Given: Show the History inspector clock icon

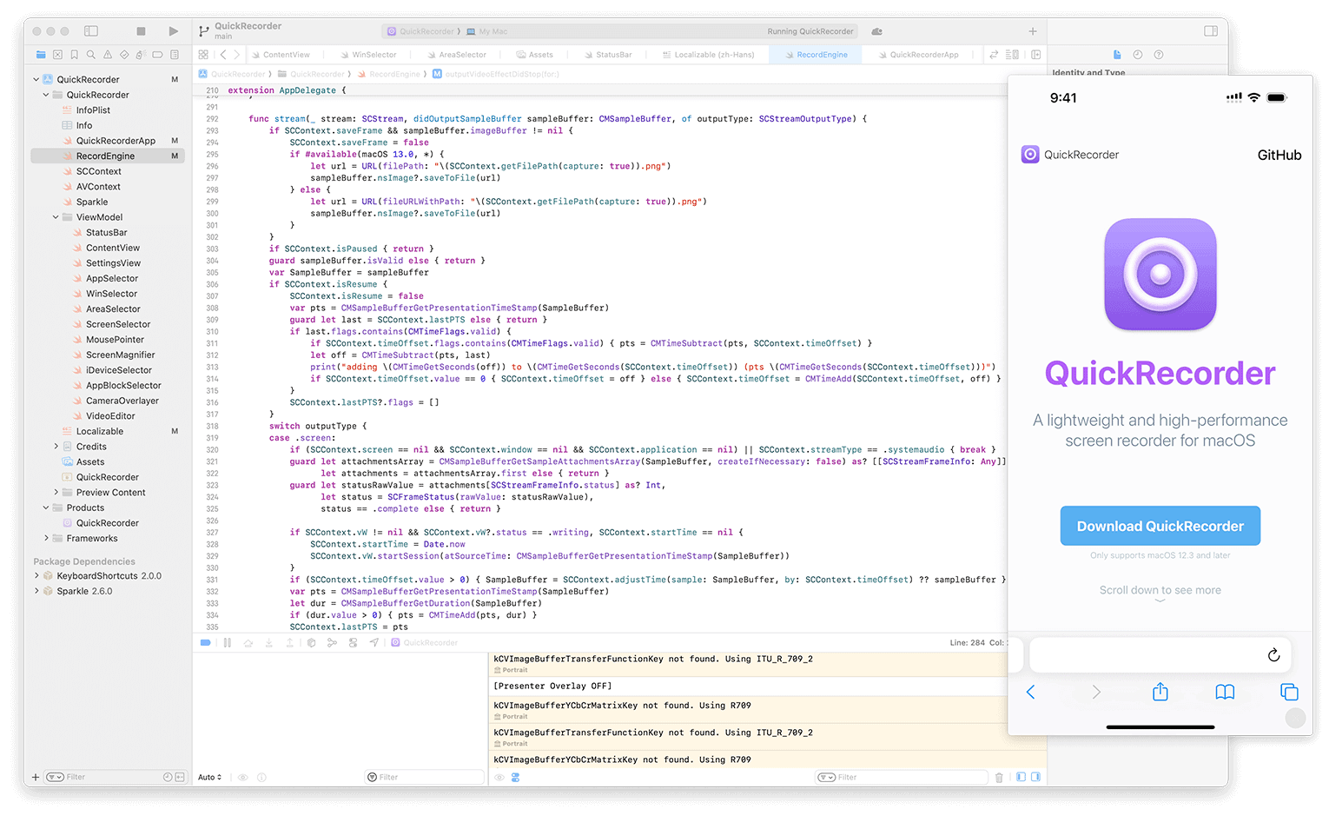Looking at the screenshot, I should [1138, 55].
